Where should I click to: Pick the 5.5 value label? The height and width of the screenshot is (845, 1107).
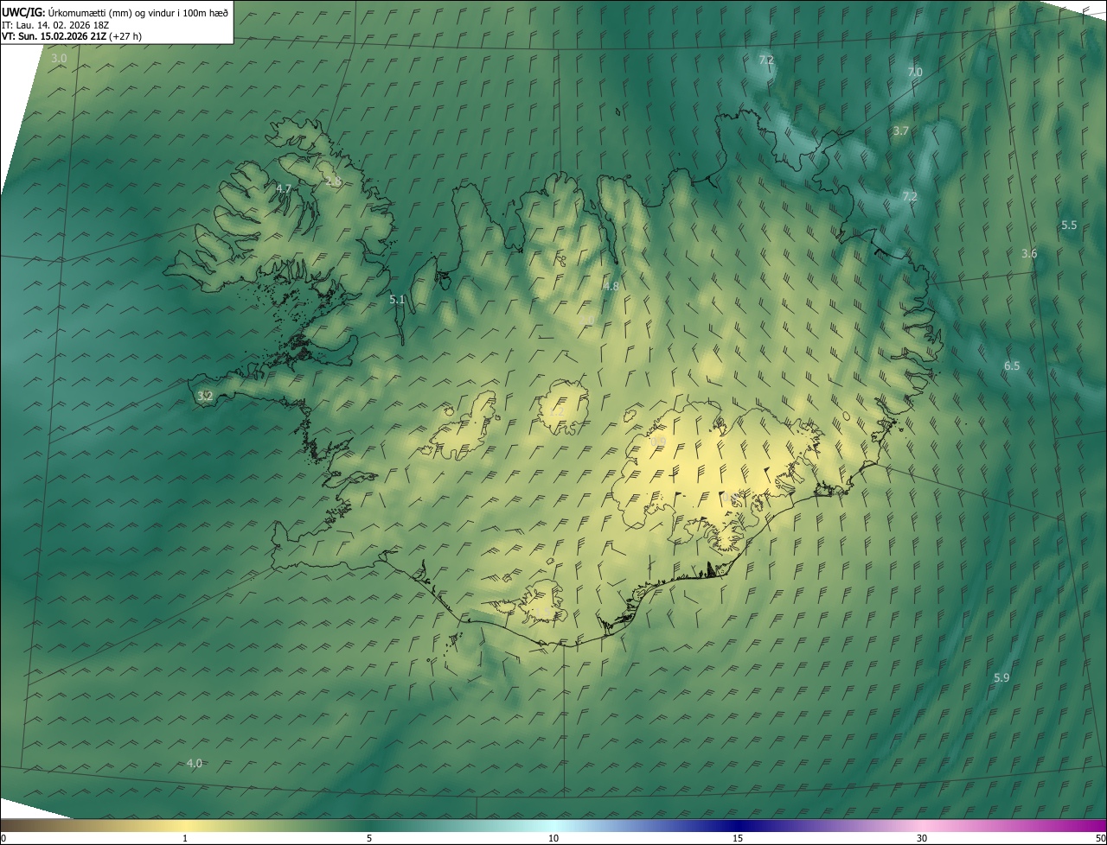[x=1069, y=225]
